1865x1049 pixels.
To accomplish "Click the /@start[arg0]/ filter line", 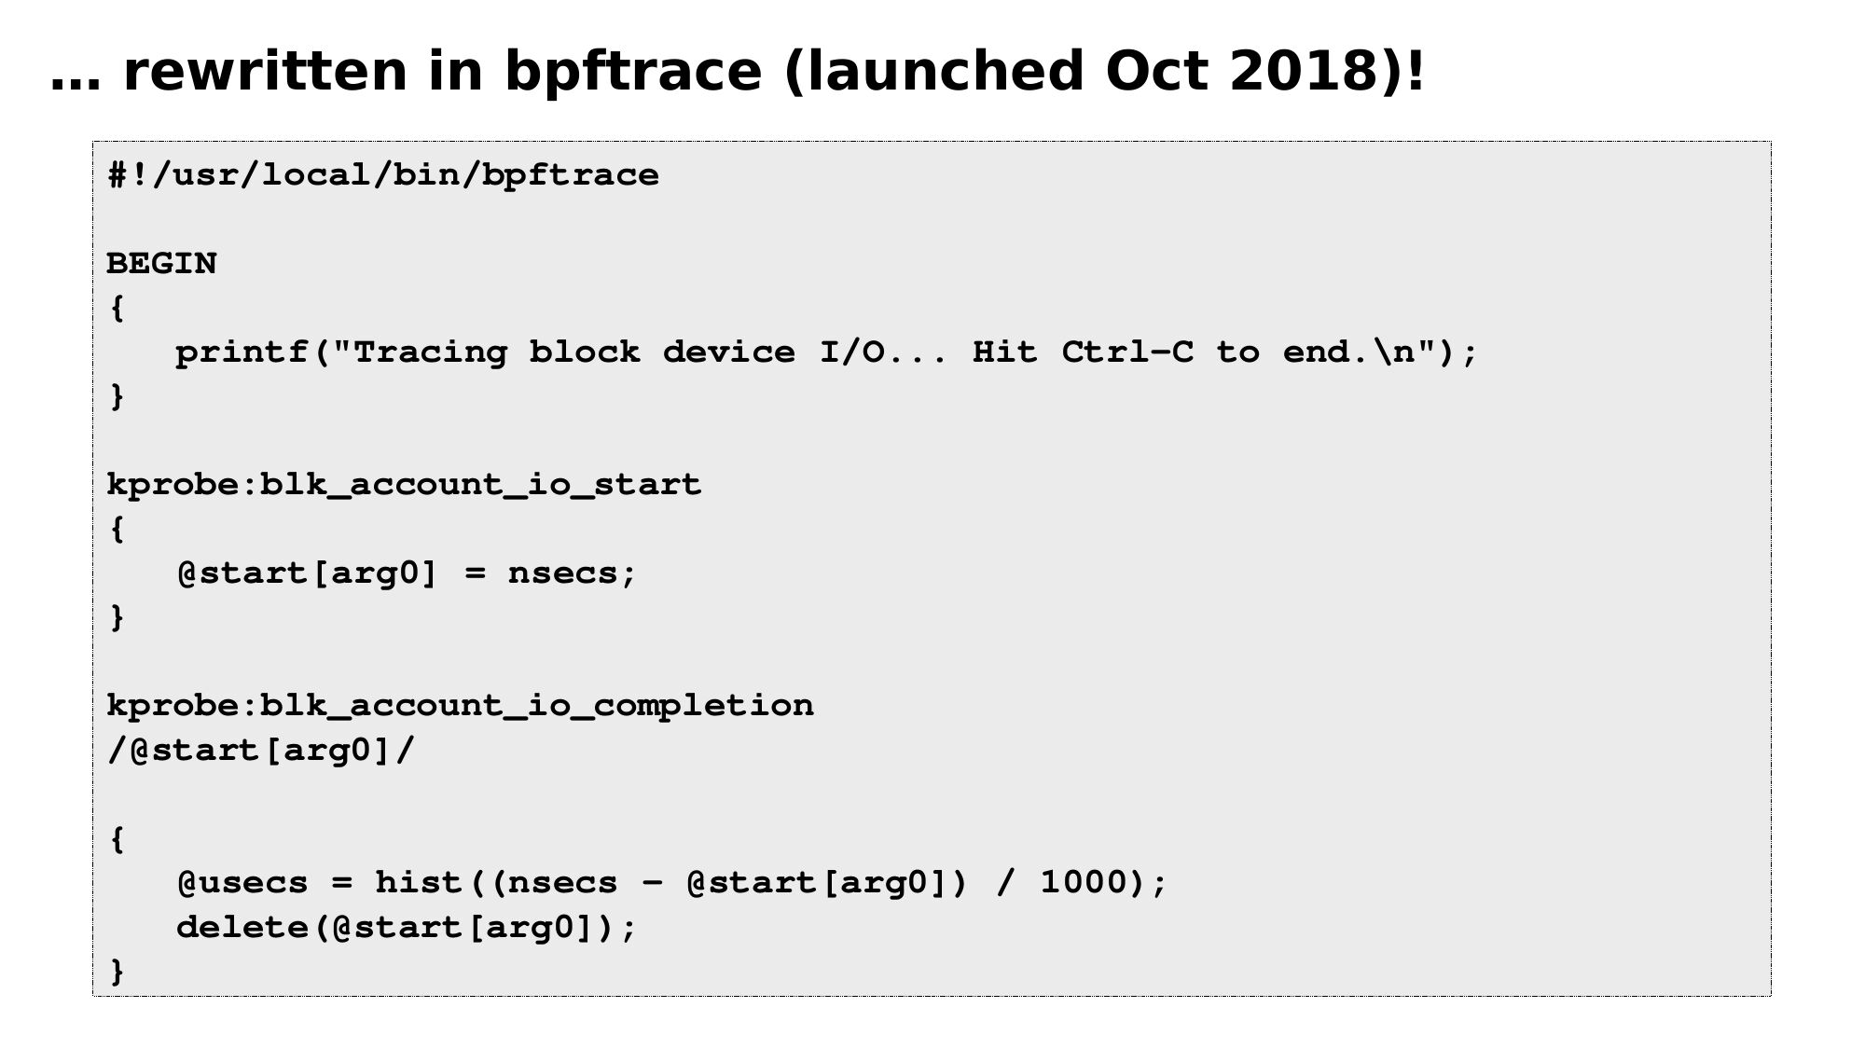I will (260, 751).
